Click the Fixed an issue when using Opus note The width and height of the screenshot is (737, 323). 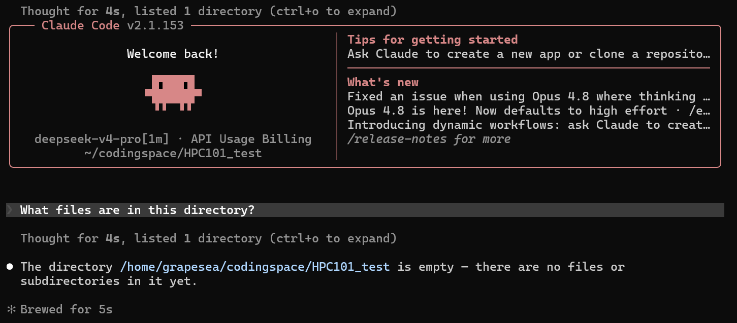(528, 96)
